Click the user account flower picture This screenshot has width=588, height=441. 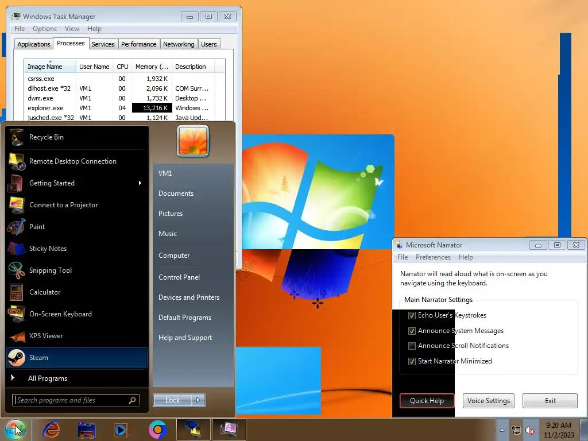point(193,141)
